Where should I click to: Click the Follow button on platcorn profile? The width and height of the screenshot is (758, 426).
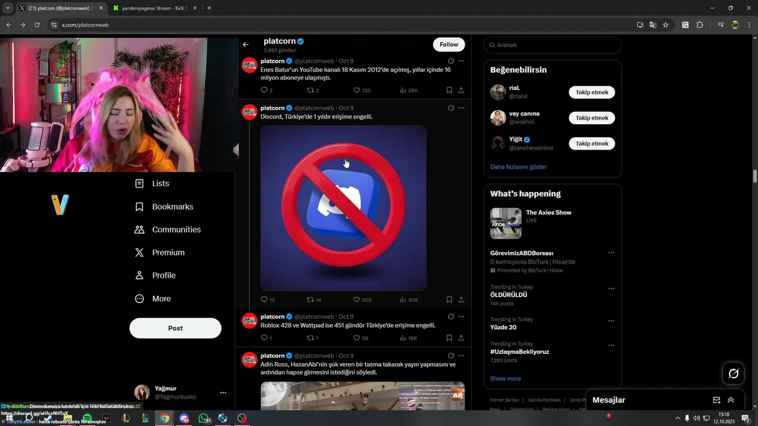coord(449,44)
